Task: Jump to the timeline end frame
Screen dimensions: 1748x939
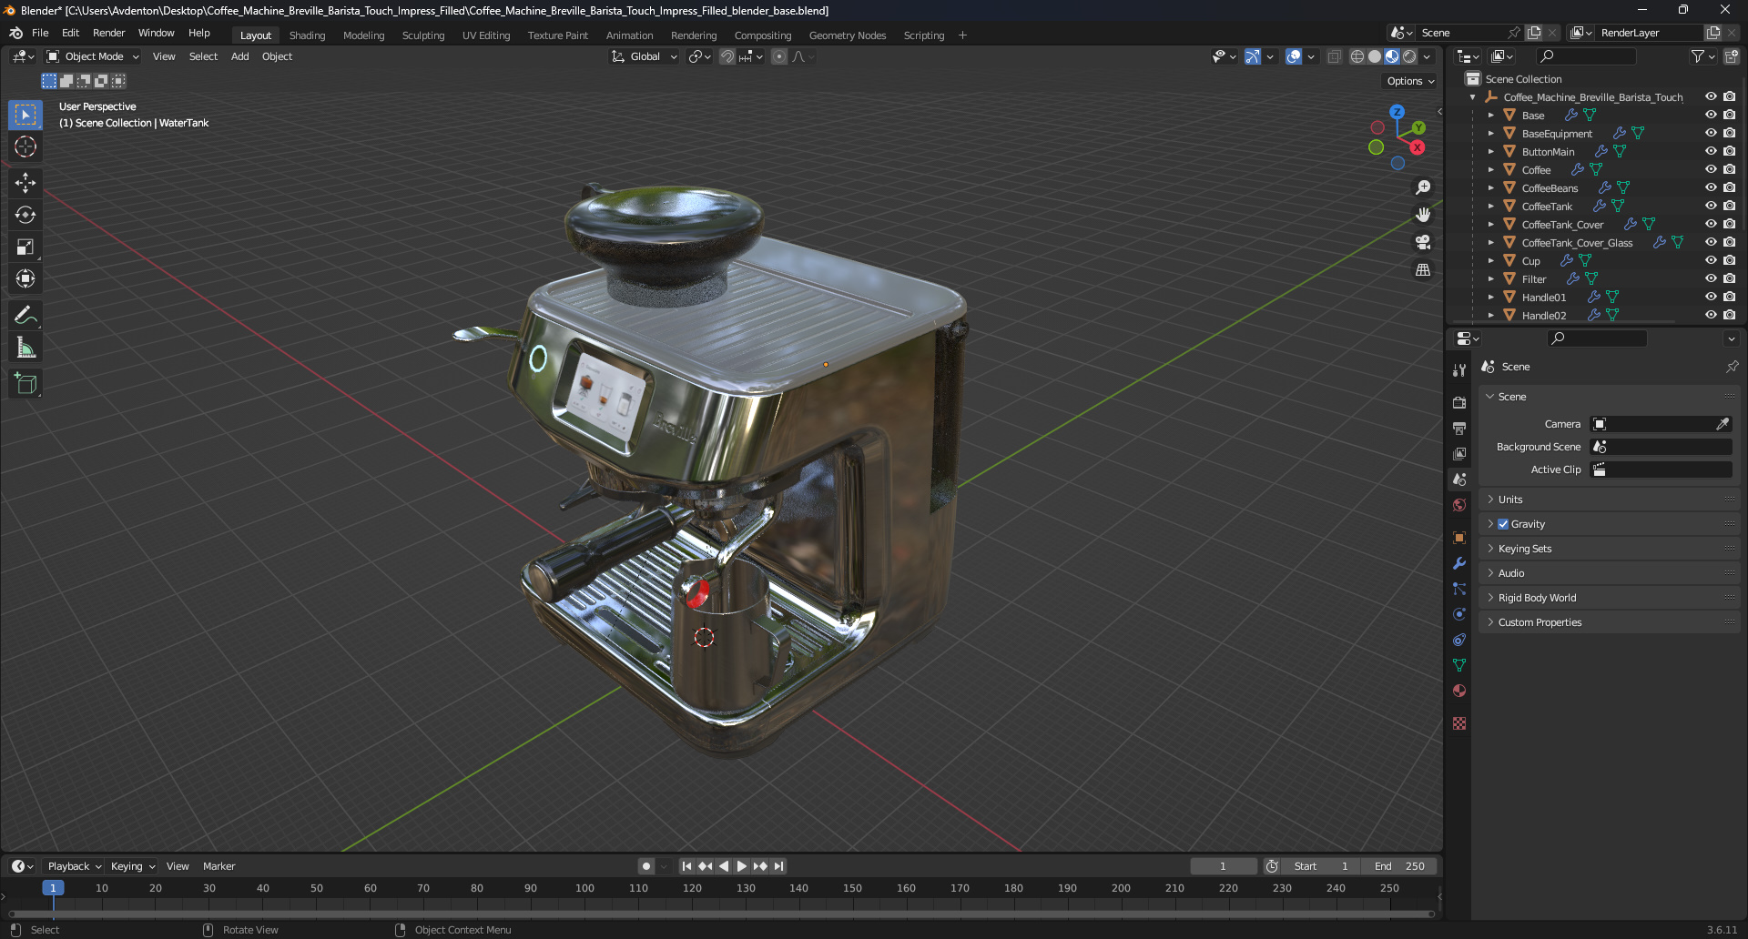Action: coord(778,866)
